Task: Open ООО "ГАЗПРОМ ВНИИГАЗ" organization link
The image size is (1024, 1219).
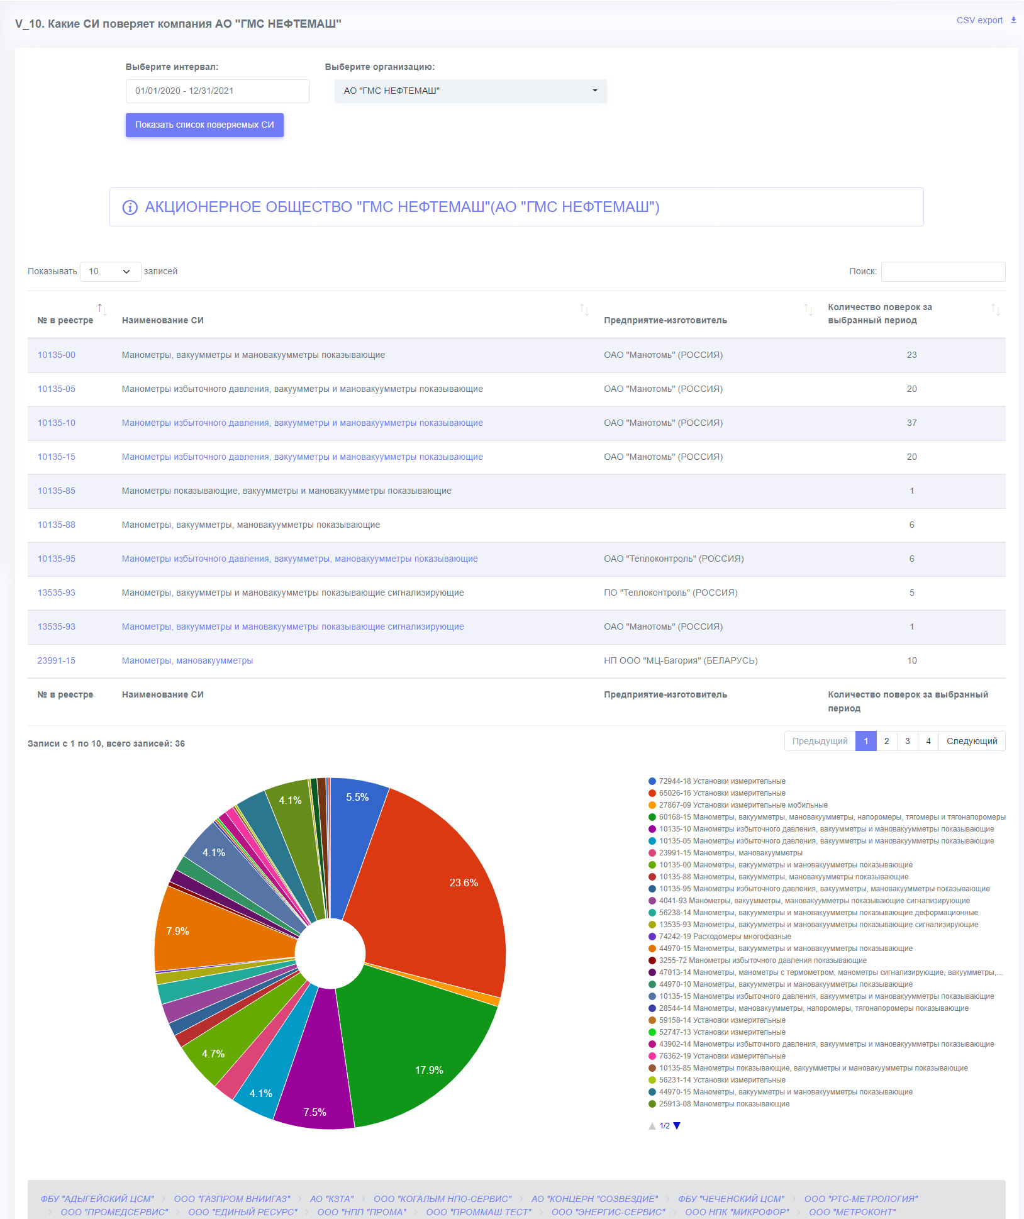Action: [x=232, y=1199]
